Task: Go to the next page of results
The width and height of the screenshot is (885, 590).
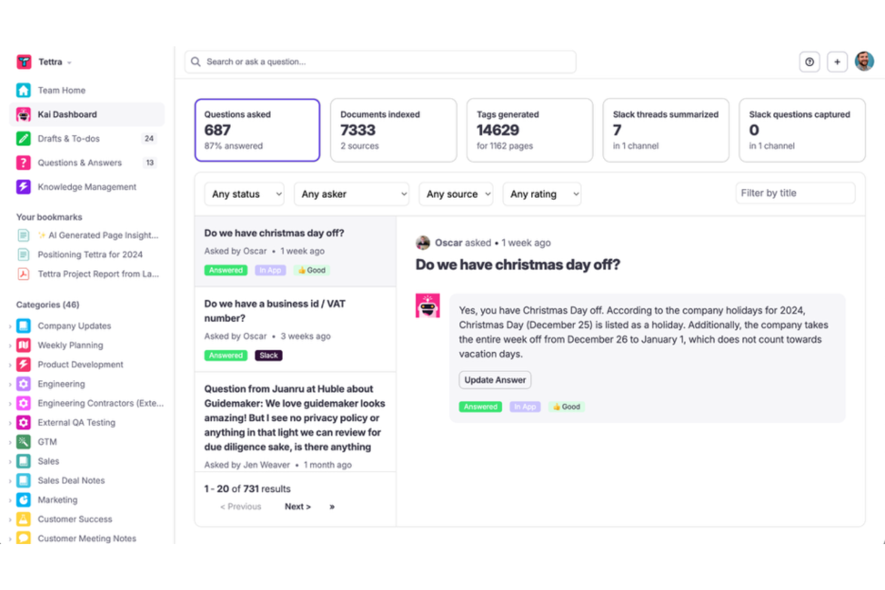Action: [297, 506]
